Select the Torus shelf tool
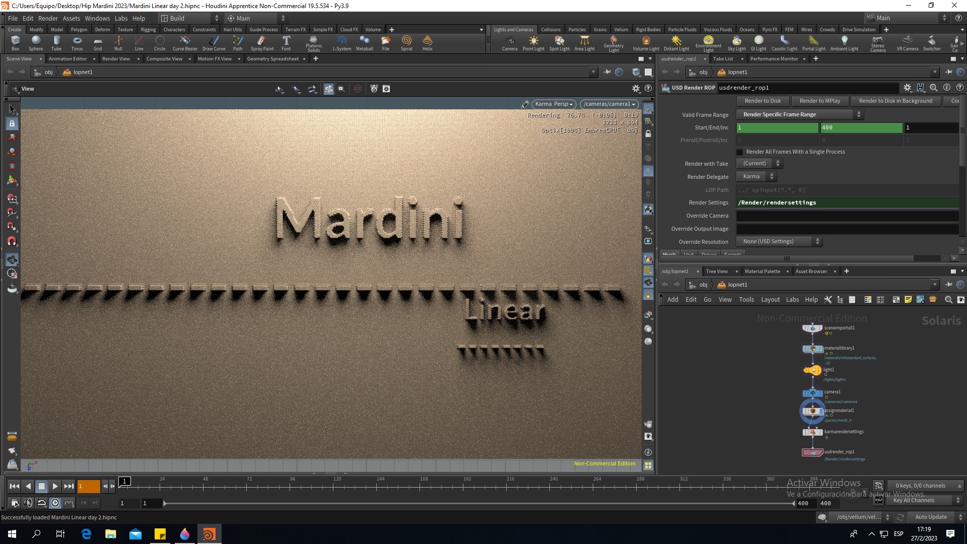The height and width of the screenshot is (544, 967). (x=77, y=43)
